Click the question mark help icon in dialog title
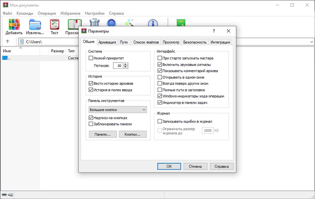This screenshot has height=199, width=315. 214,31
